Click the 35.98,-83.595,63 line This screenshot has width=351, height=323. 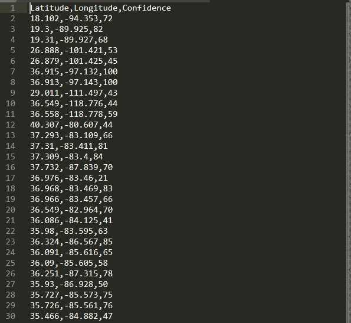69,231
